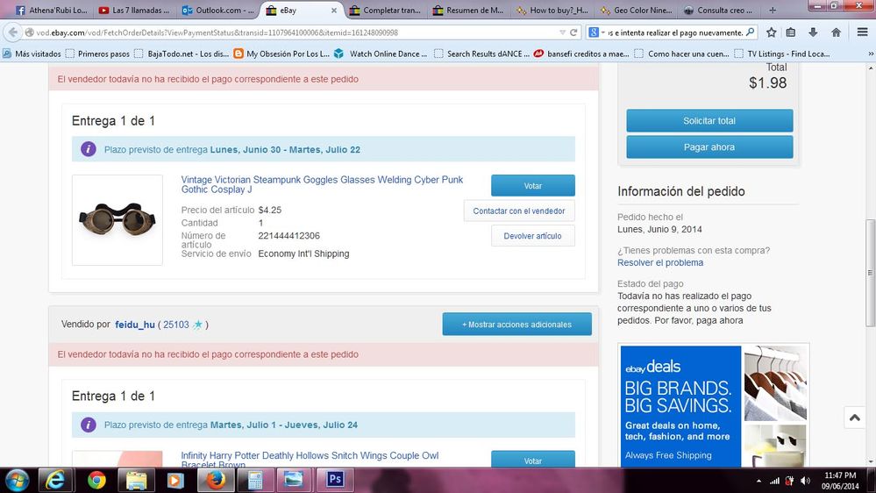Open the URL bar history dropdown arrow
The height and width of the screenshot is (493, 876).
[x=562, y=32]
